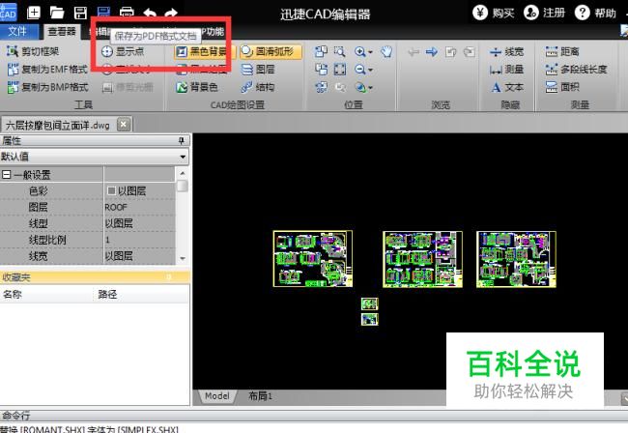Click 复制为EMF格式
This screenshot has width=628, height=433.
47,70
